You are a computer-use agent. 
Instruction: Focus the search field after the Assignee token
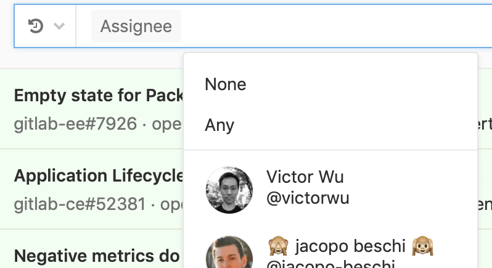(x=333, y=27)
